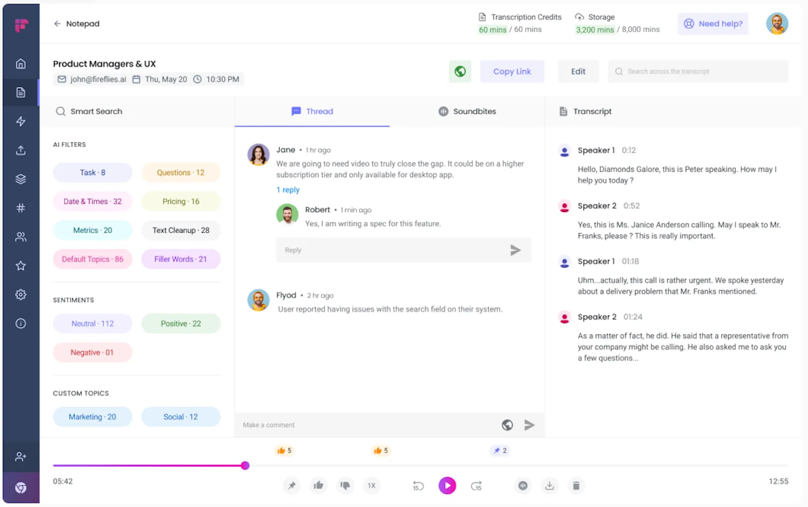
Task: Click the Search across the transcript field
Action: tap(698, 72)
